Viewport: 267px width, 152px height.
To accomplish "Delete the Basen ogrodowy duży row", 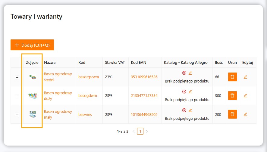I will pos(232,96).
